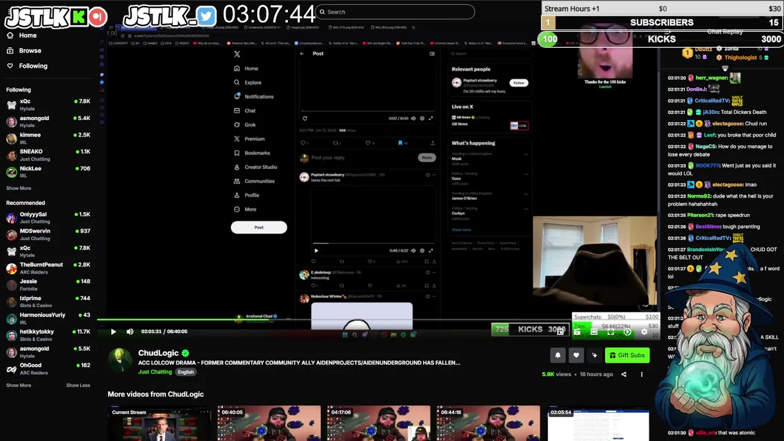Viewport: 784px width, 441px height.
Task: Play the paused video
Action: pyautogui.click(x=113, y=331)
